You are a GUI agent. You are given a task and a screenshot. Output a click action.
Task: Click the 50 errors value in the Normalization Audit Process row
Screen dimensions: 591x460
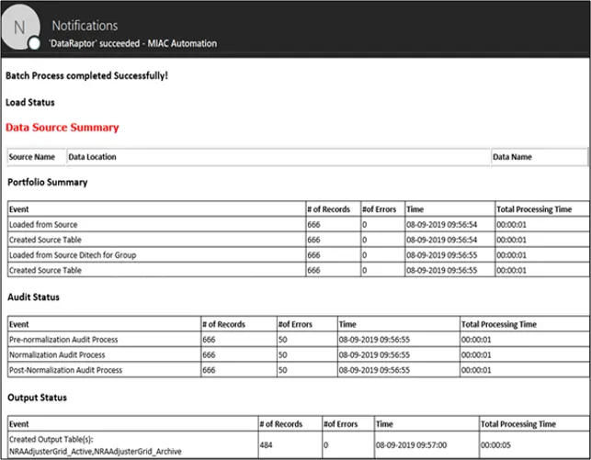click(285, 354)
